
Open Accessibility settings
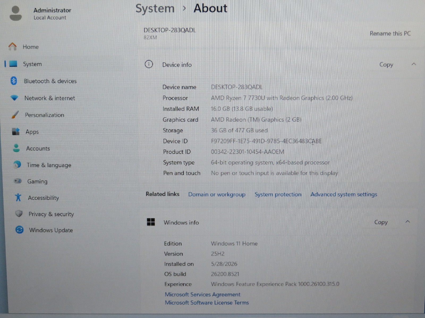[44, 198]
